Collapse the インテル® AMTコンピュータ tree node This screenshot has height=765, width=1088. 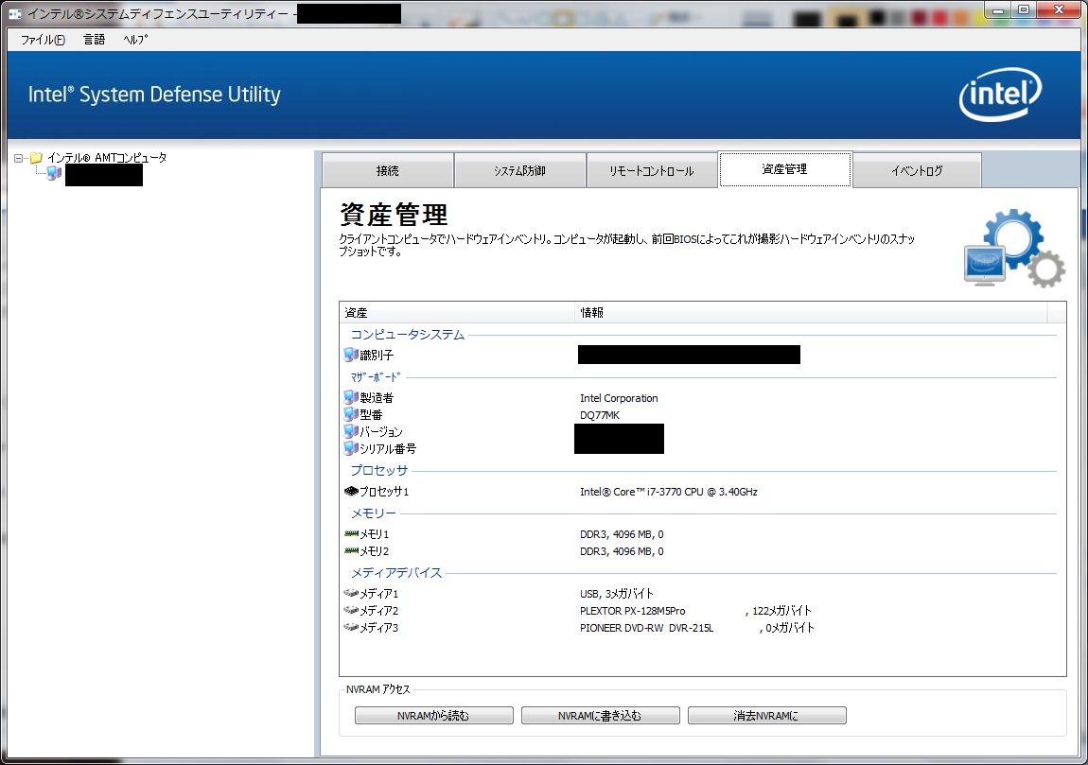point(19,158)
